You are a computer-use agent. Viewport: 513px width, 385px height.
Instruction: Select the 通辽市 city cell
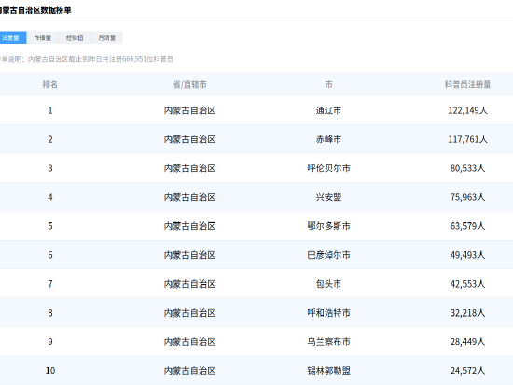coord(329,110)
